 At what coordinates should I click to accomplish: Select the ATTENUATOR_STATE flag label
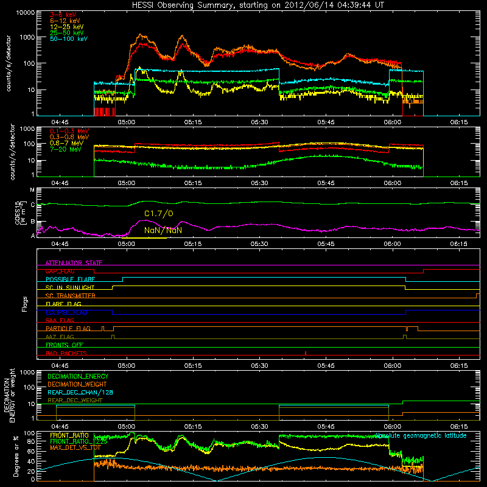coord(74,263)
